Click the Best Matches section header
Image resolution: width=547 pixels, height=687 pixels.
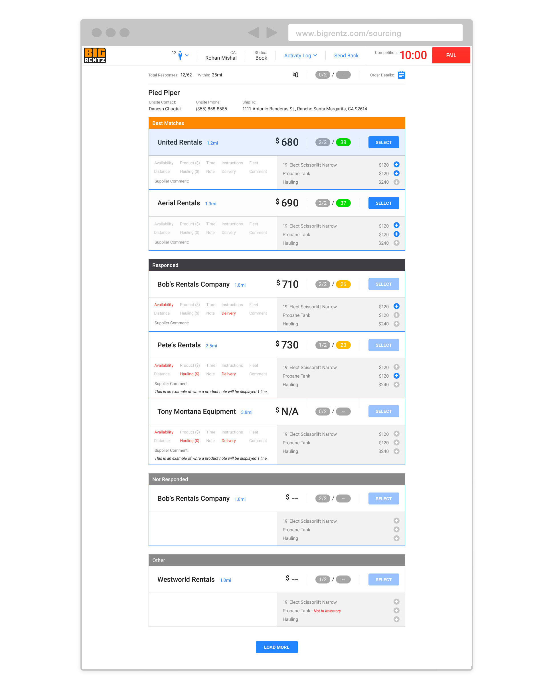[x=277, y=123]
